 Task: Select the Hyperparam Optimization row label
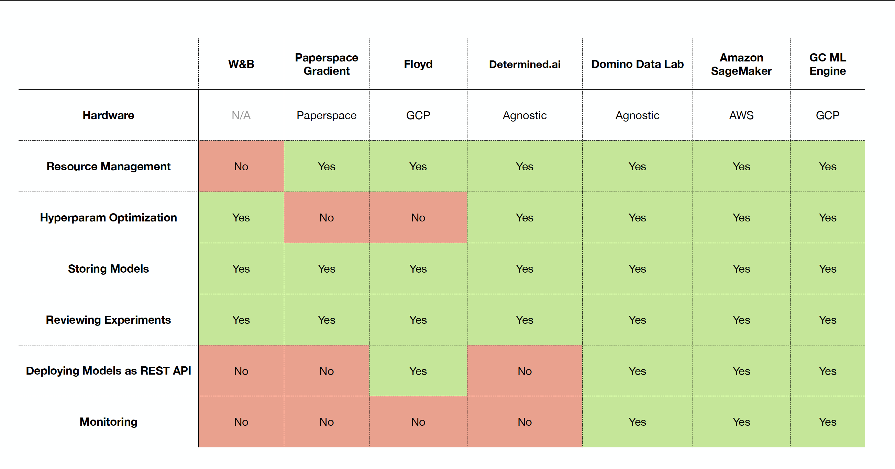click(108, 217)
